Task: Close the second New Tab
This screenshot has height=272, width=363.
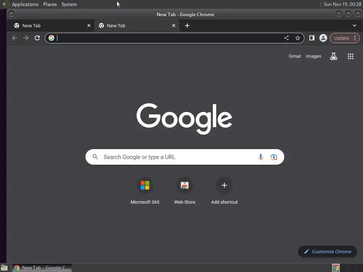Action: (x=174, y=25)
